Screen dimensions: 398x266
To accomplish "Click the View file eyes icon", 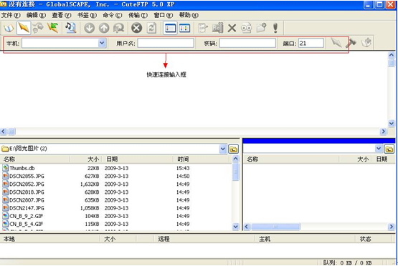I will (x=246, y=28).
